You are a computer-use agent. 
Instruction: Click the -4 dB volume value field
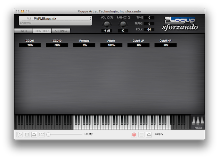click(107, 31)
